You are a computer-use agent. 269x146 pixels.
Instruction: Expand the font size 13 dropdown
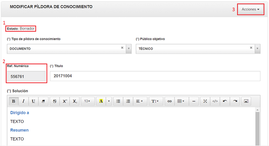pyautogui.click(x=88, y=101)
